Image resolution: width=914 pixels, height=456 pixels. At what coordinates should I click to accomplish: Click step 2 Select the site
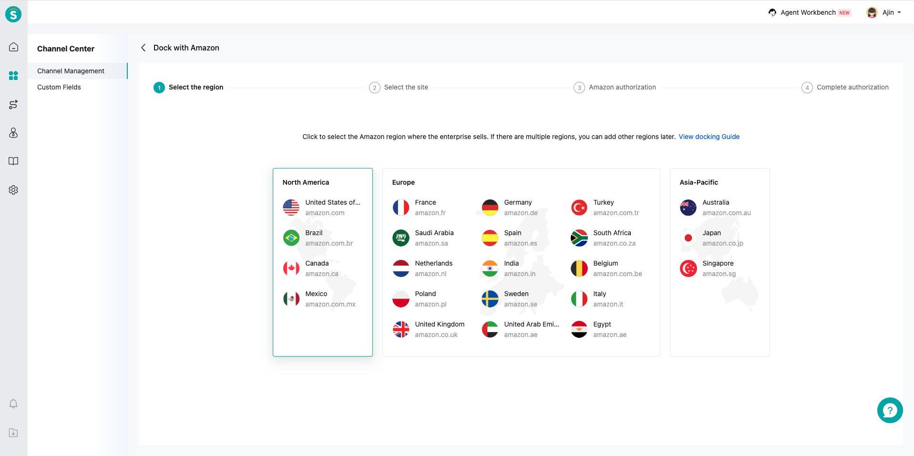(x=399, y=88)
